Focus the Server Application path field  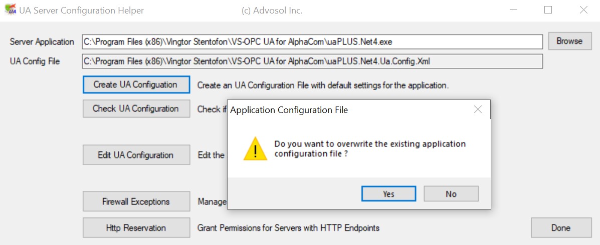point(312,41)
